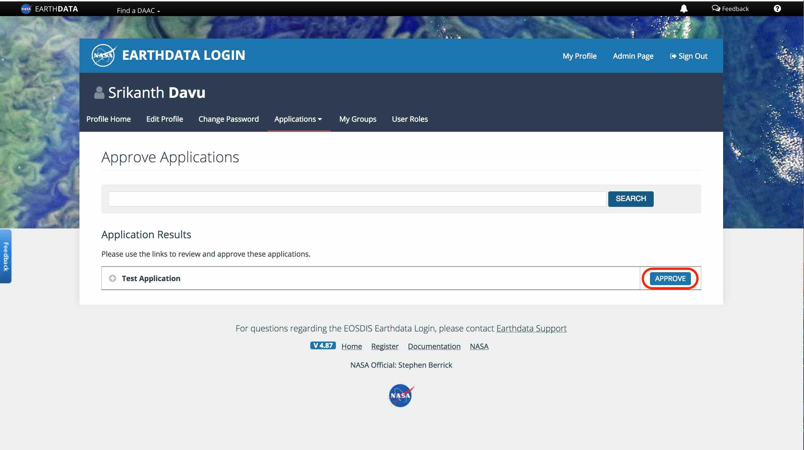Open the Change Password tab

(229, 119)
